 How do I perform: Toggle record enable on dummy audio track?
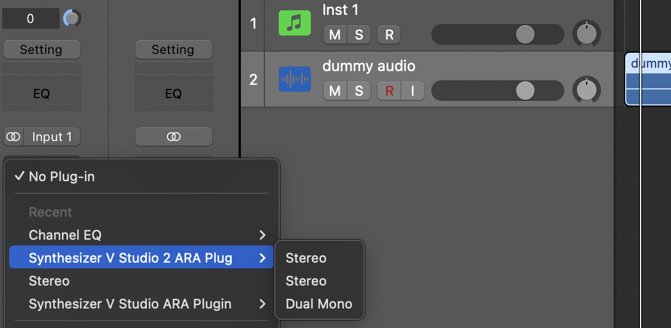389,91
